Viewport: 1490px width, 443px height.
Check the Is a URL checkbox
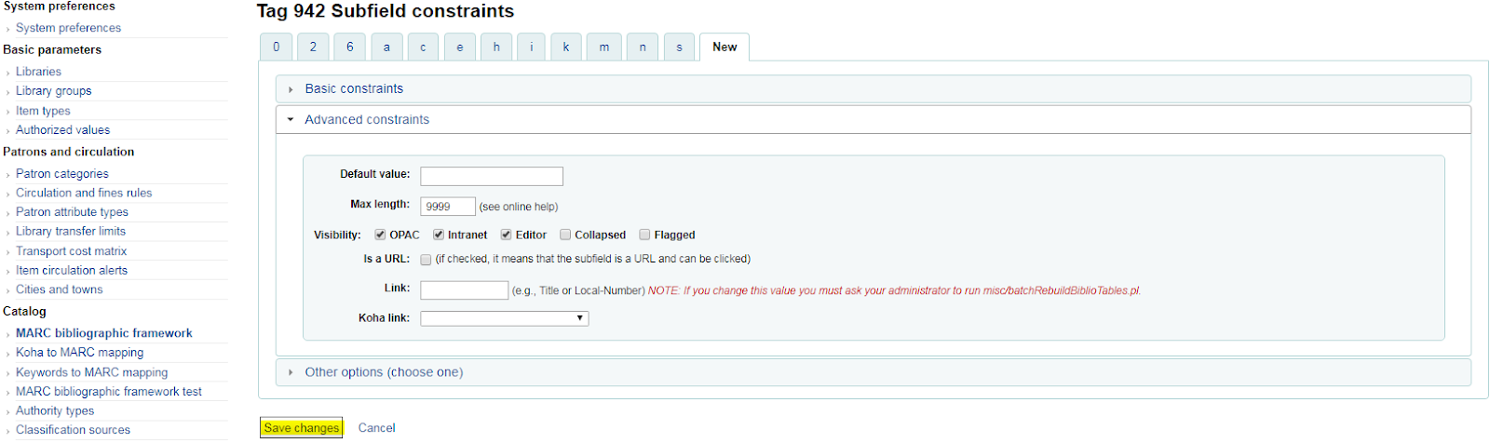click(426, 260)
